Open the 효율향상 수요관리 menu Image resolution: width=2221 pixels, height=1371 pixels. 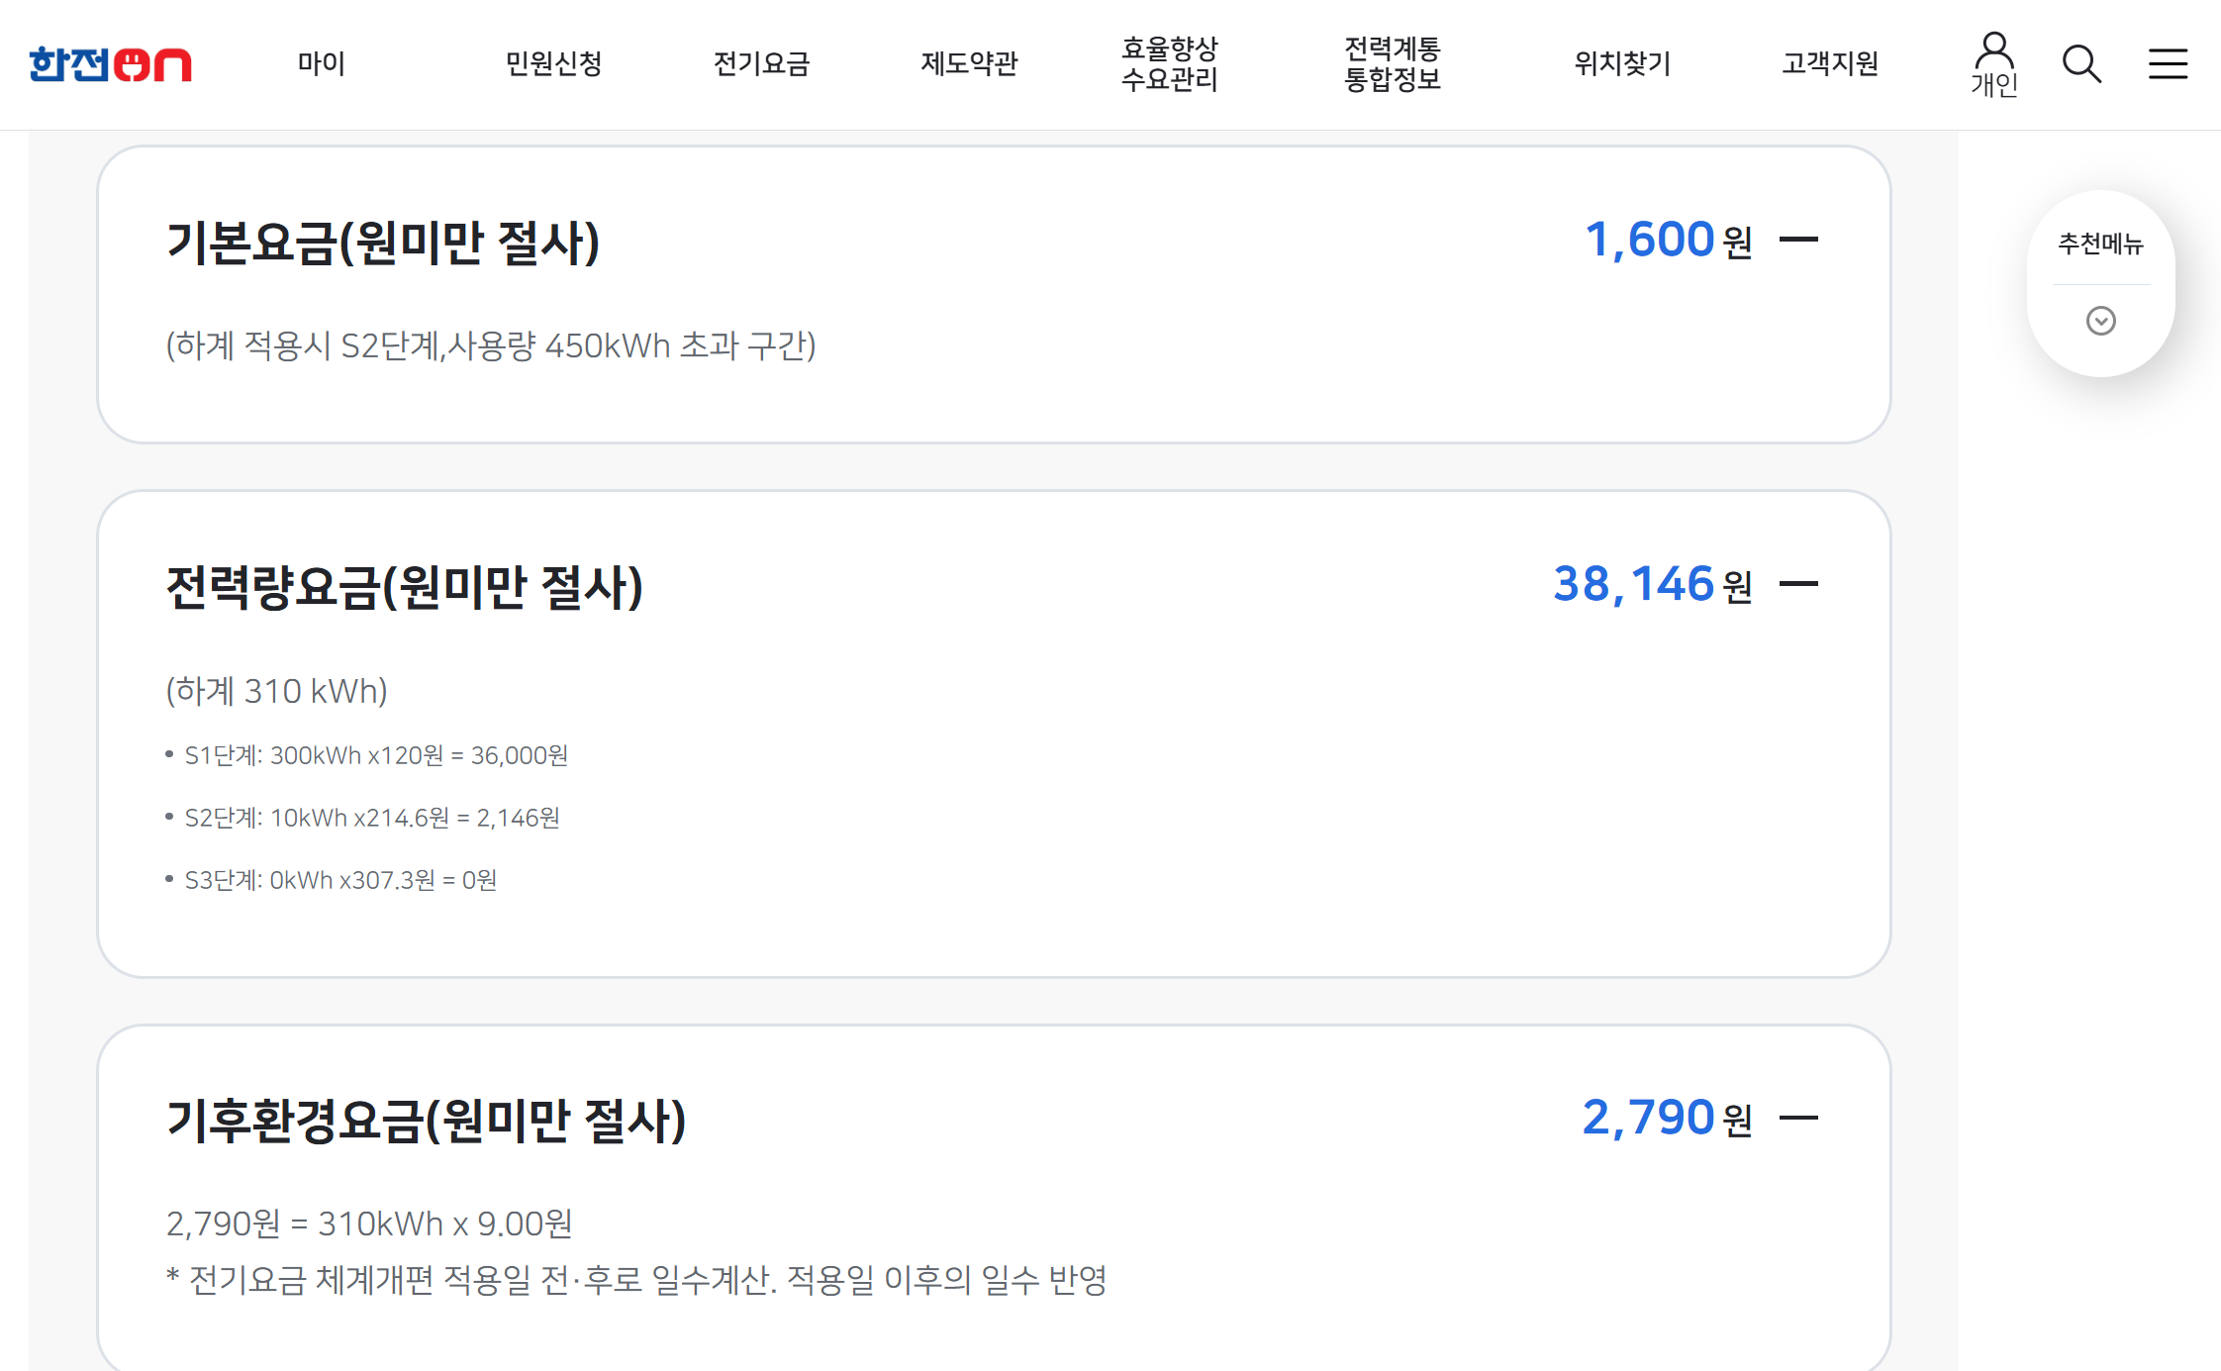(1169, 63)
